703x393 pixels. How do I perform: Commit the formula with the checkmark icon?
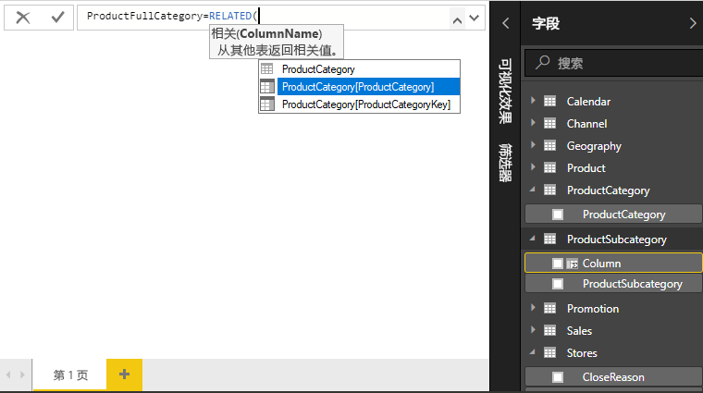(x=57, y=17)
